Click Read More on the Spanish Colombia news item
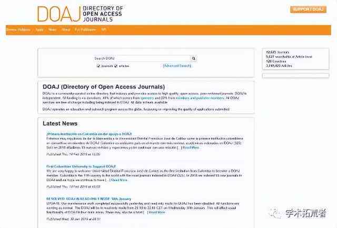 click(x=191, y=147)
